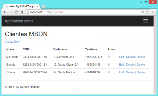
Task: Open a new tab next to Index tab
Action: click(x=44, y=6)
